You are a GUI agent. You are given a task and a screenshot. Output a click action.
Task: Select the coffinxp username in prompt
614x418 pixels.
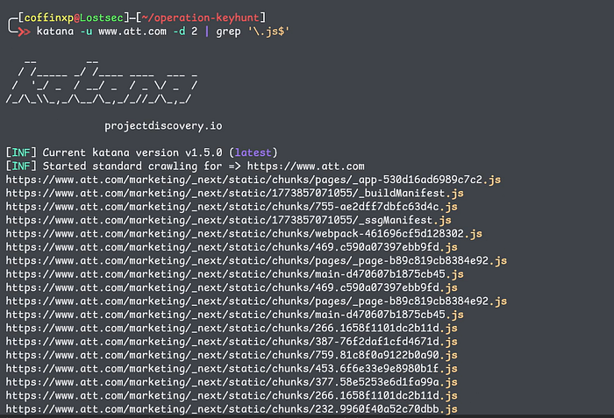[49, 18]
